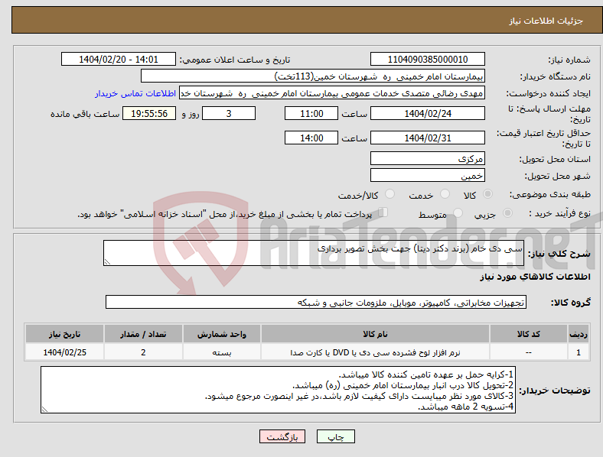Click the buyer notes textarea

pos(278,390)
